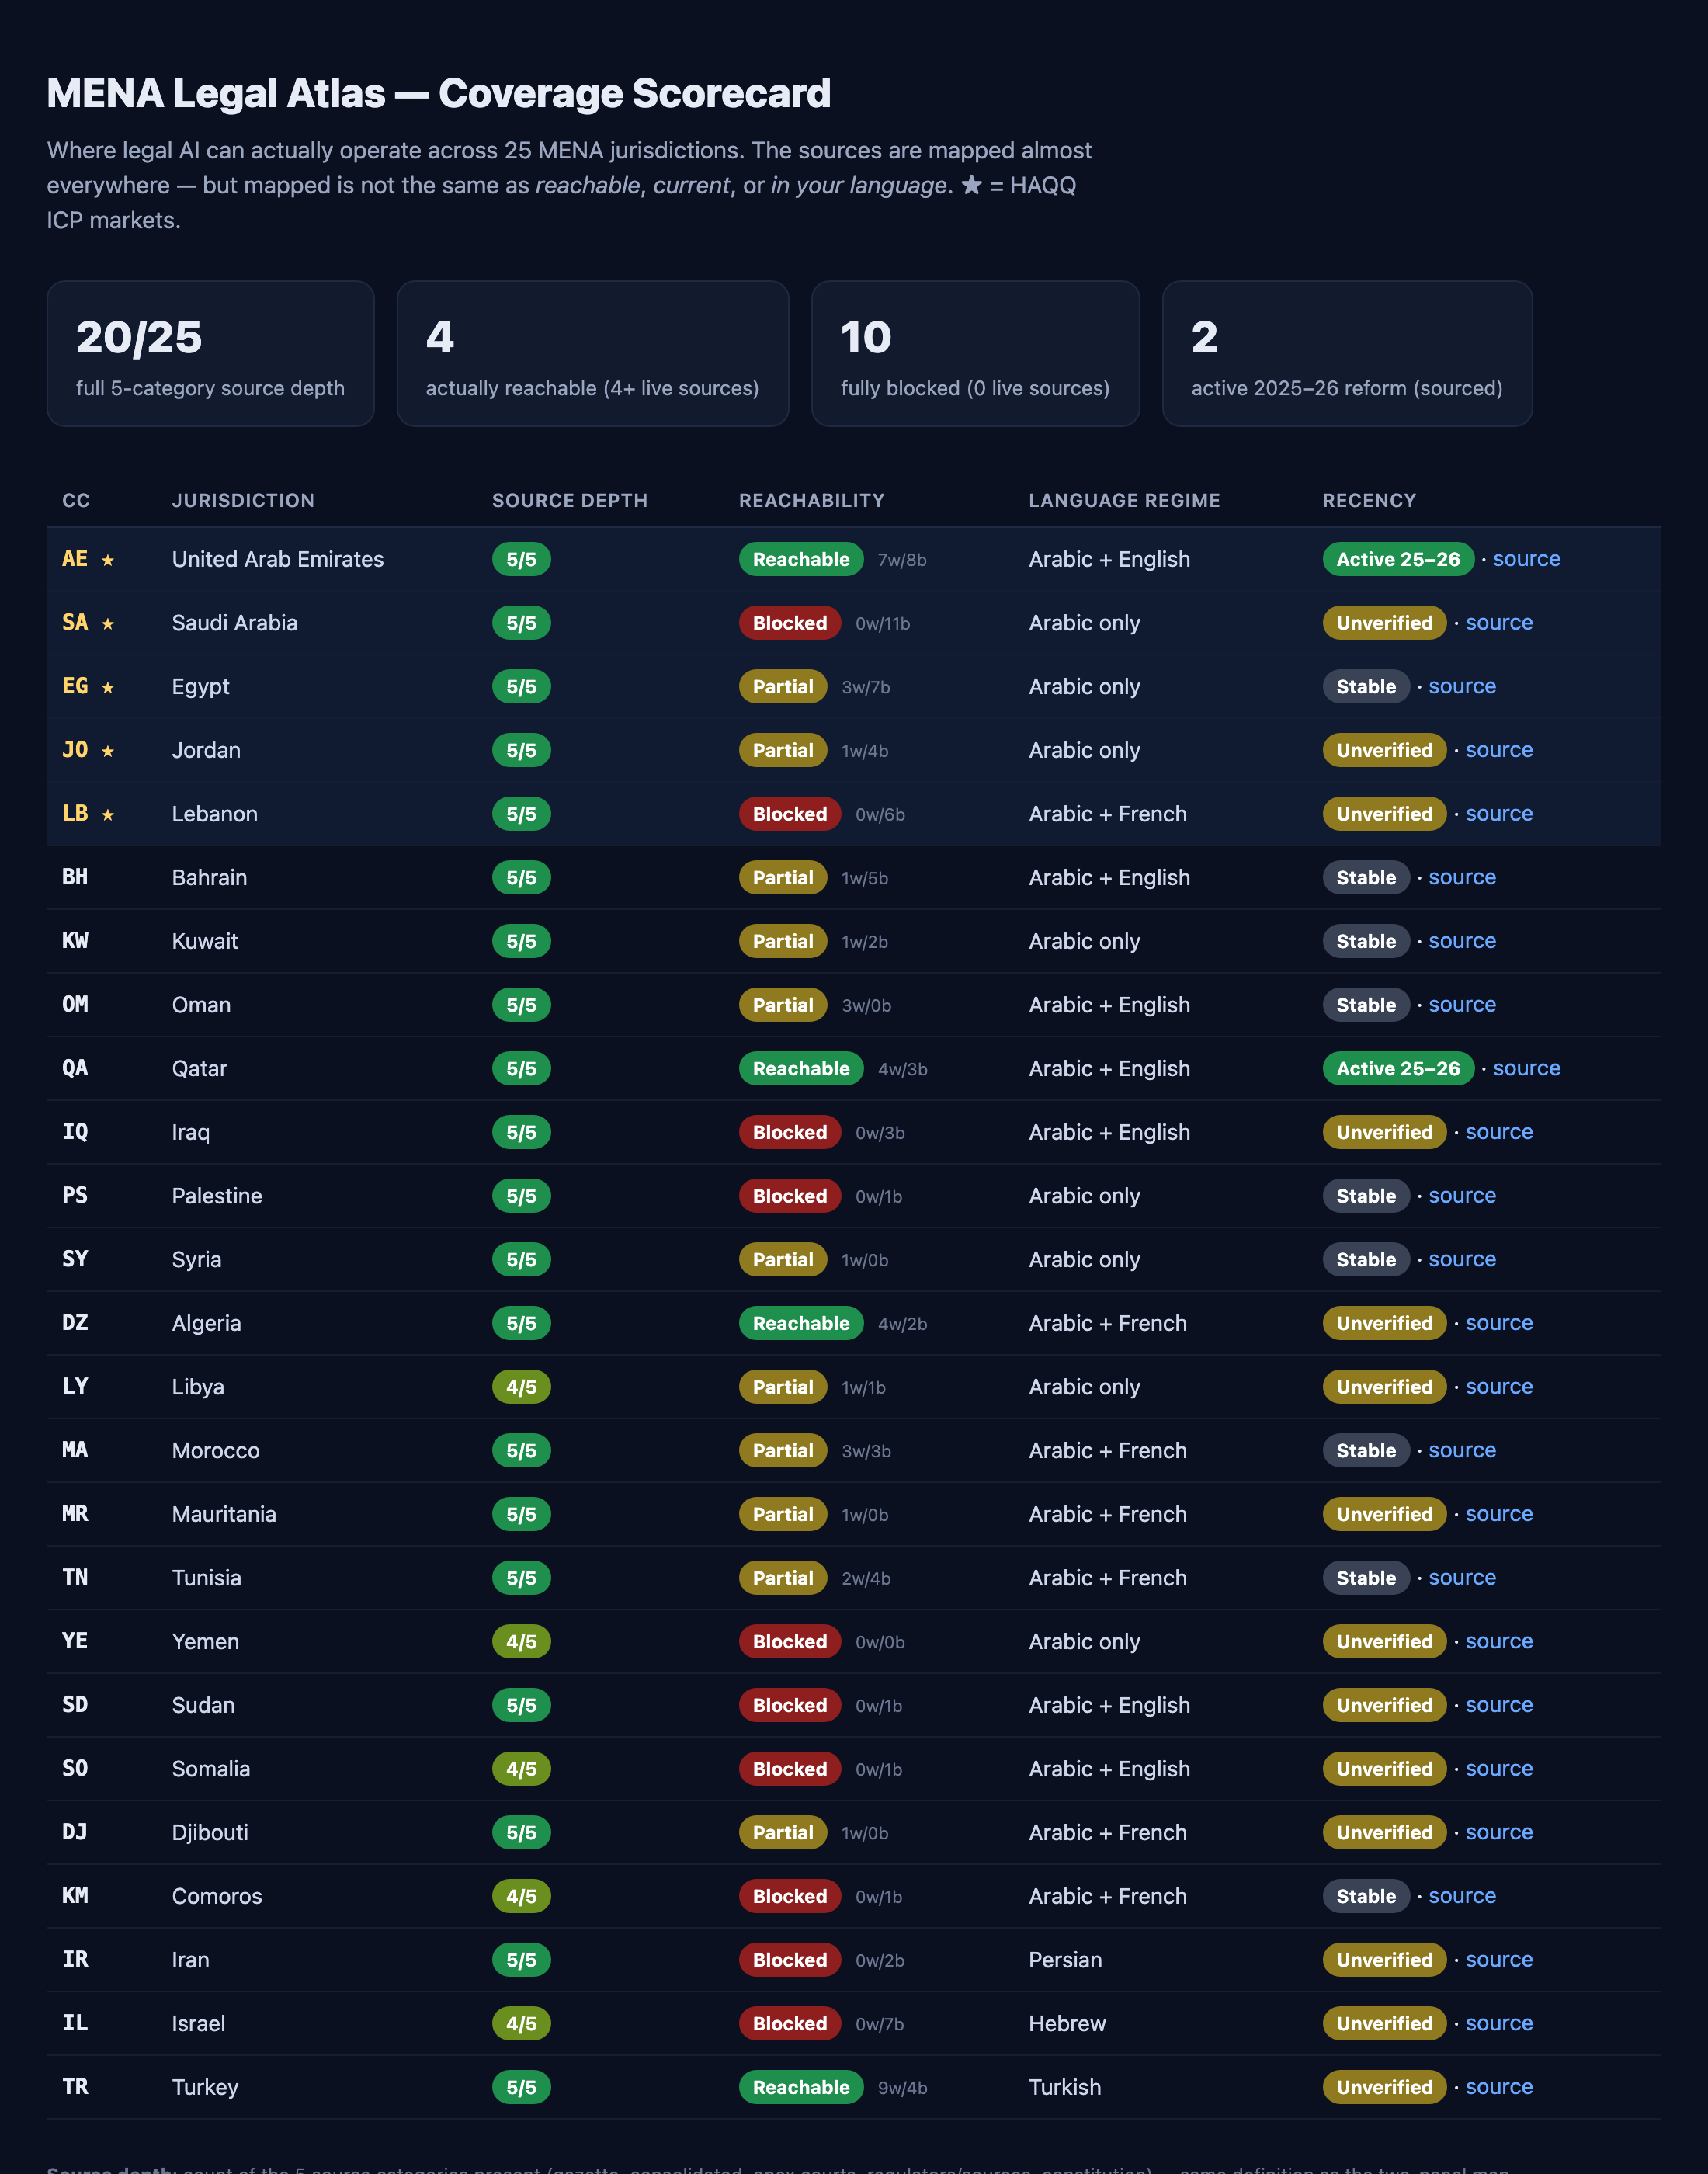Click the 20/25 full source depth card
Viewport: 1708px width, 2174px height.
(210, 353)
